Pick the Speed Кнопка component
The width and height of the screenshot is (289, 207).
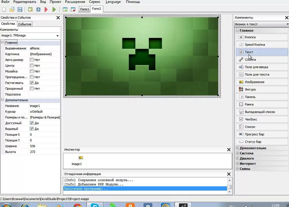click(262, 45)
